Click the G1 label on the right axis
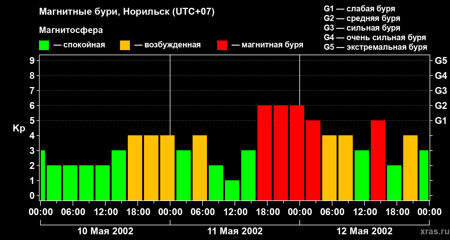The image size is (450, 240). click(x=441, y=121)
